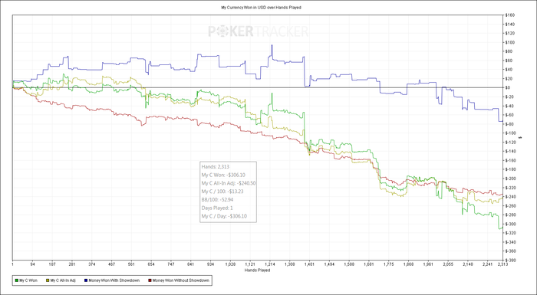Click the 281 x-axis tick label

(x=72, y=264)
